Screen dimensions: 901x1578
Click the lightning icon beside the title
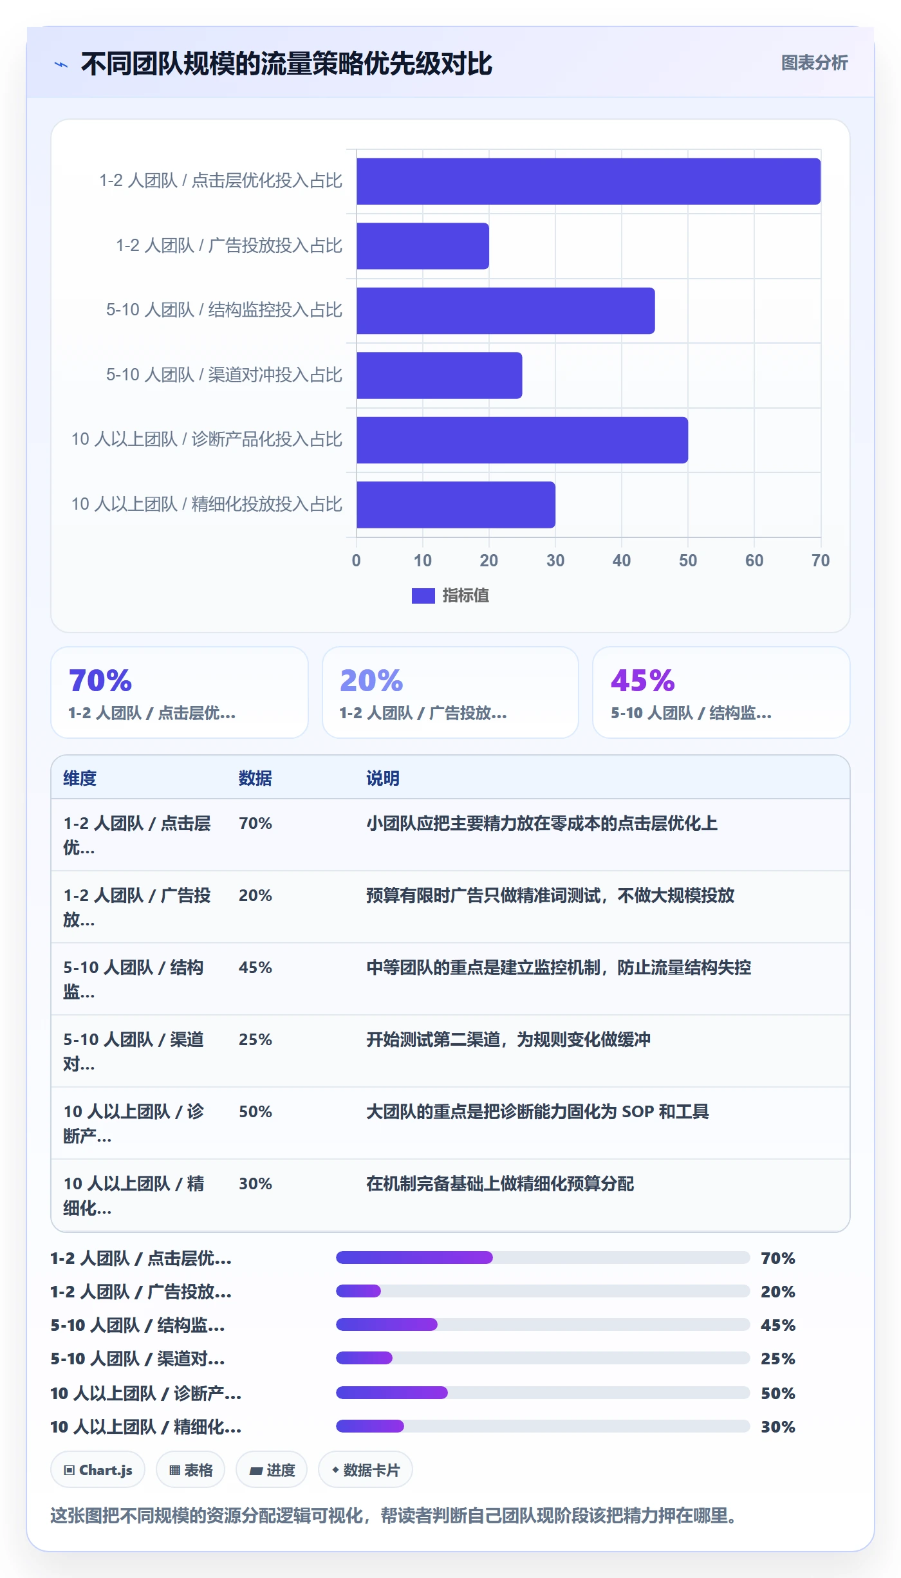coord(61,64)
